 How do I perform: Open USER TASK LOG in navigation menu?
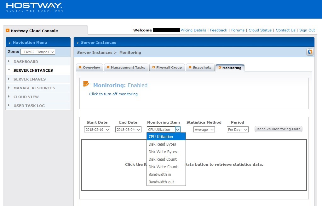(x=29, y=106)
